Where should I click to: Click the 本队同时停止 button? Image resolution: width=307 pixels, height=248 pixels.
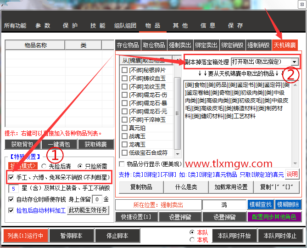pyautogui.click(x=280, y=236)
